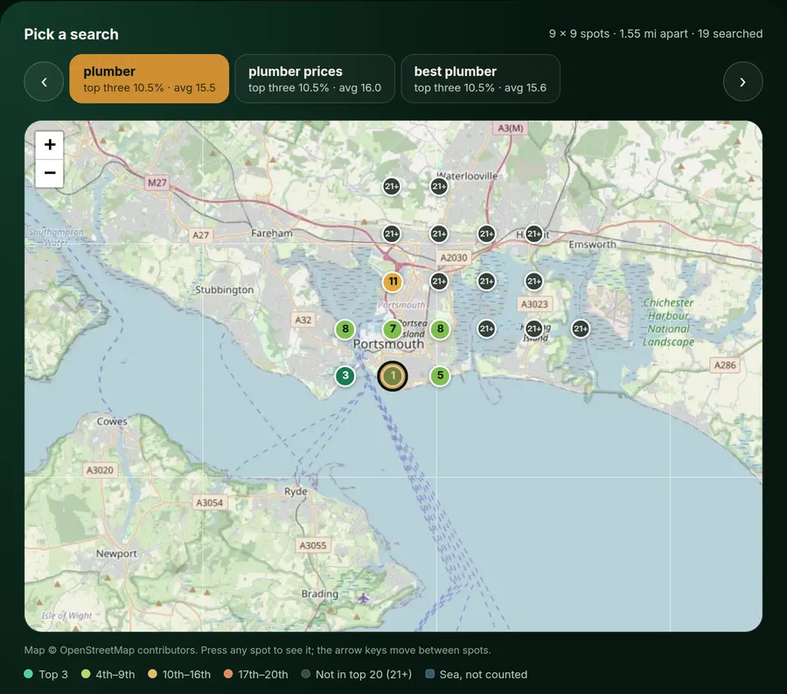Go to previous searches with left arrow
This screenshot has height=694, width=787.
(44, 82)
